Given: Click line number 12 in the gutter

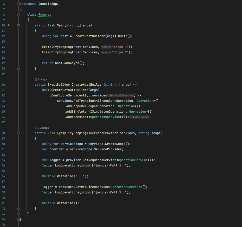Looking at the screenshot, I should coord(3,36).
